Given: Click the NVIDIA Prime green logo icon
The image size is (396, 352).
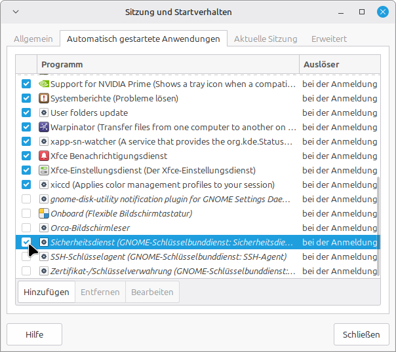Looking at the screenshot, I should [x=44, y=84].
